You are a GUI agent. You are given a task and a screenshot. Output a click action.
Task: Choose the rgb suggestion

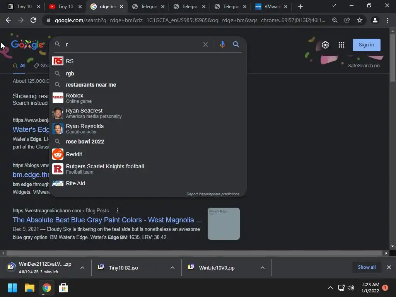pyautogui.click(x=148, y=73)
